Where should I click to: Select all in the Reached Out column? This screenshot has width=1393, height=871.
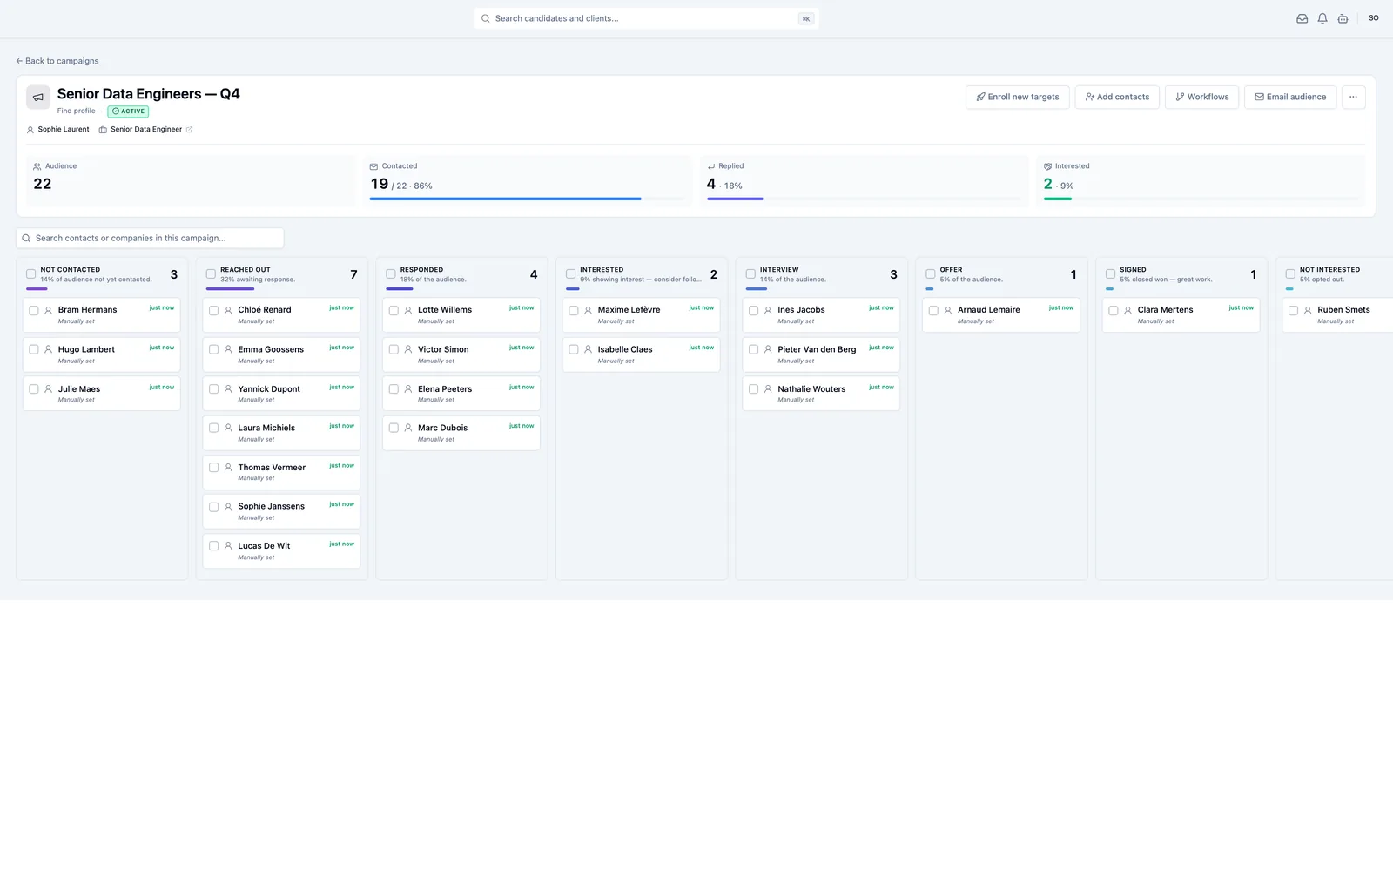click(211, 274)
